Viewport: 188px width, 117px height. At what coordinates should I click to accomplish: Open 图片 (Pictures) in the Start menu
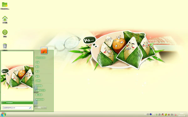point(37,67)
